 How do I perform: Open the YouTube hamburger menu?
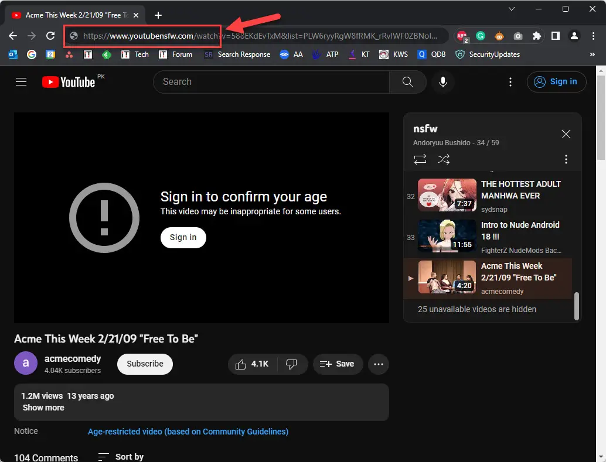21,82
